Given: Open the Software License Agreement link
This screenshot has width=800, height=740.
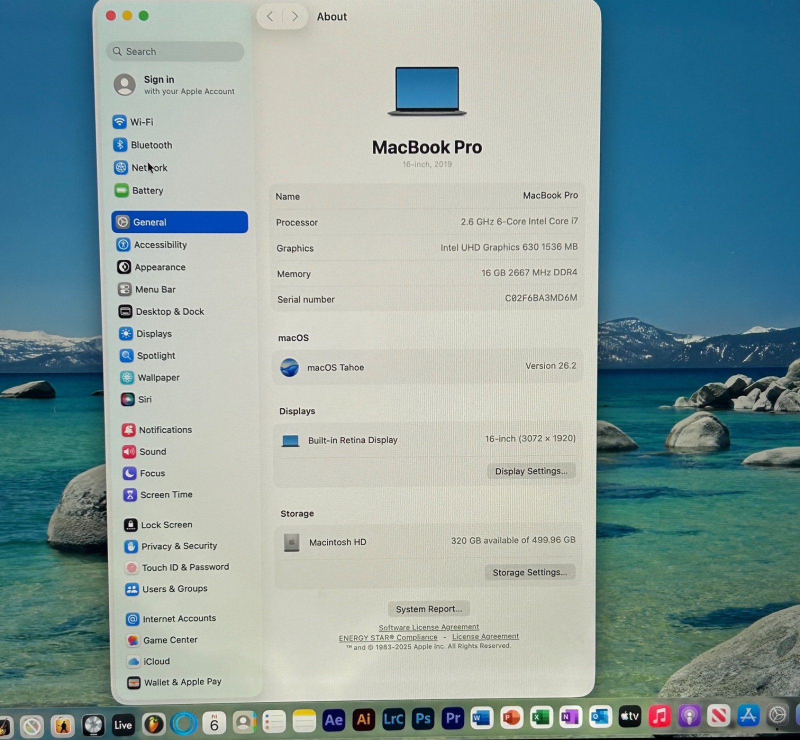Looking at the screenshot, I should click(x=428, y=627).
